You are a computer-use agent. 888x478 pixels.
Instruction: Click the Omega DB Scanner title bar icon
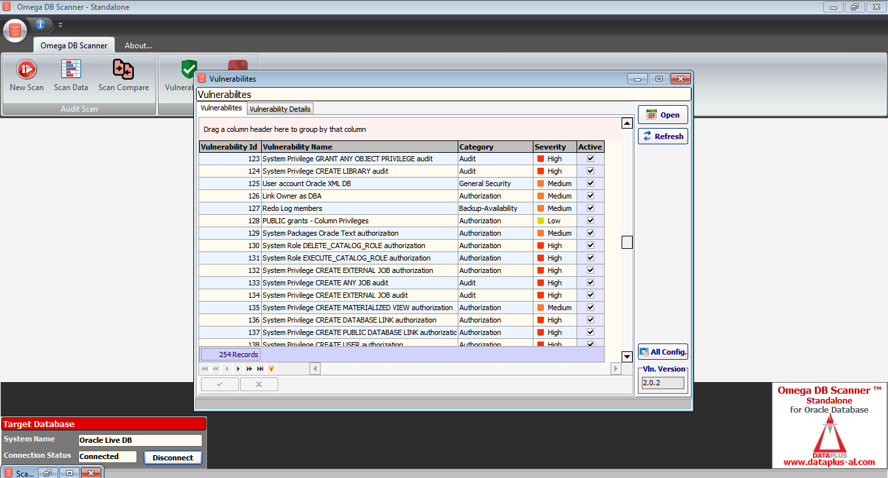tap(8, 7)
